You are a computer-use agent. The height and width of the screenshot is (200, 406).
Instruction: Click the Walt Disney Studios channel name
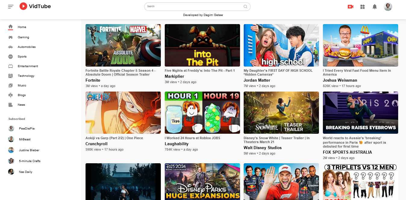click(263, 148)
